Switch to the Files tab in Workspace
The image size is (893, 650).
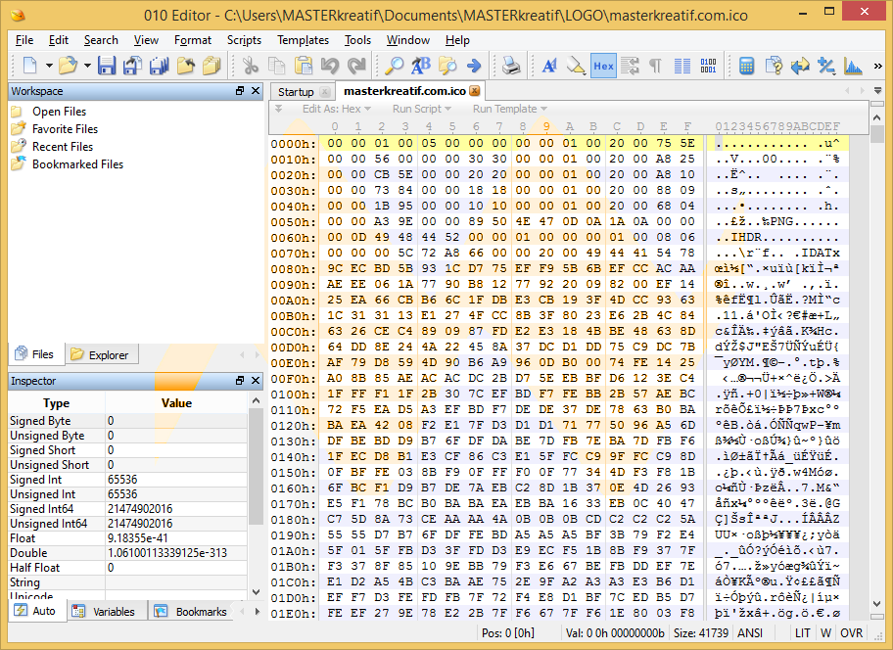click(x=36, y=354)
